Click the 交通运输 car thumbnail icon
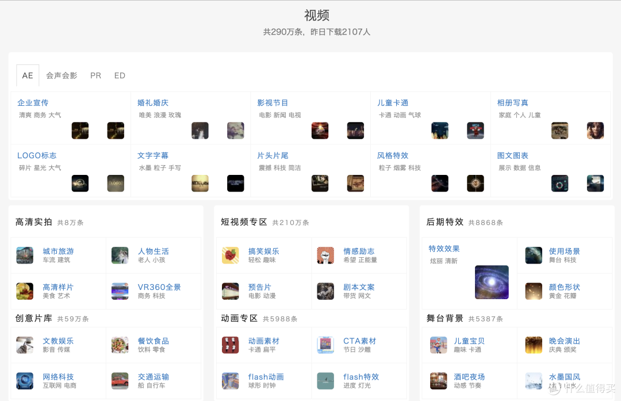The height and width of the screenshot is (401, 621). click(120, 381)
